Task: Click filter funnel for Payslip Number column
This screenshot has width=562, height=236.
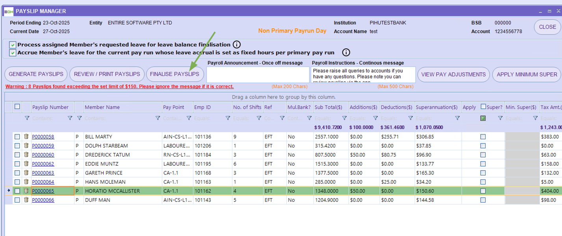Action: (70, 118)
